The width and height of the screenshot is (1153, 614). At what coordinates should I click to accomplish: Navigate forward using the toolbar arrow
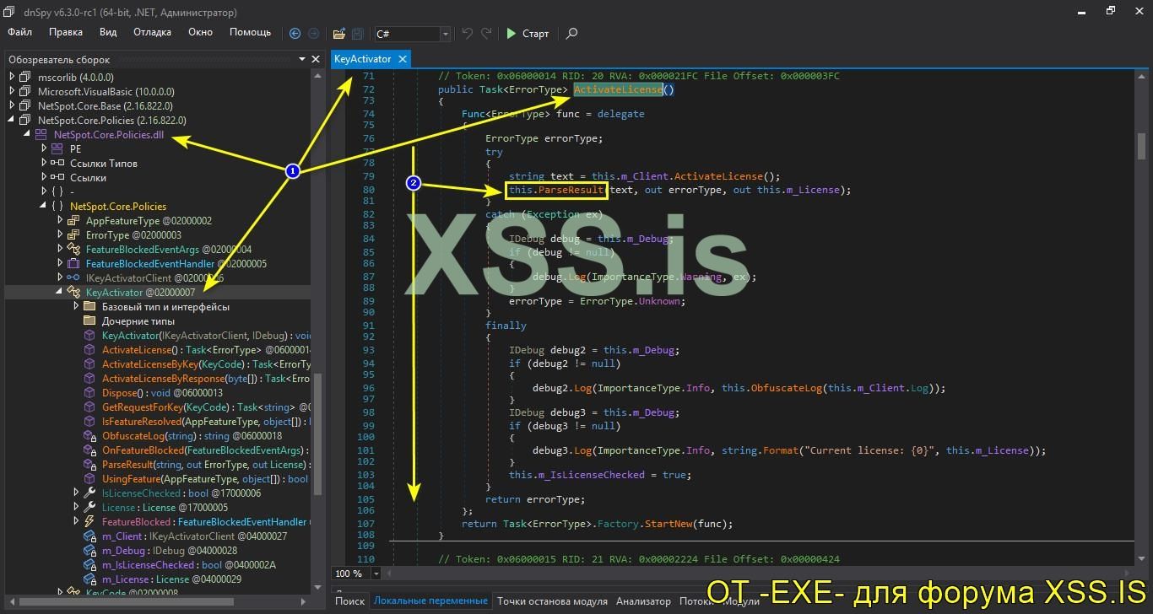pos(314,34)
